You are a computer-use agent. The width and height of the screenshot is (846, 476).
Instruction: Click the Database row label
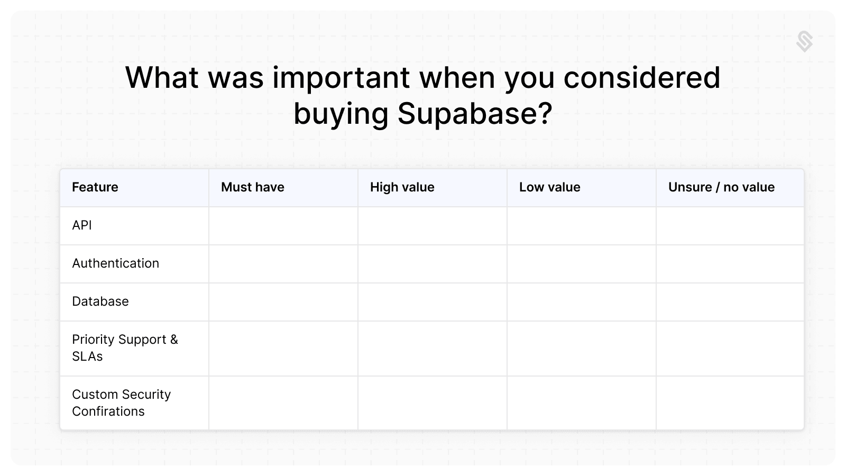[100, 301]
